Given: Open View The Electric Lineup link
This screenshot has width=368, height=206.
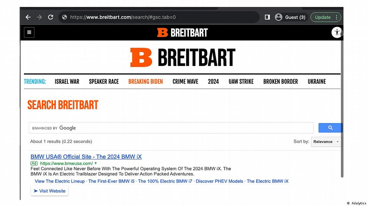Looking at the screenshot, I should coord(60,181).
